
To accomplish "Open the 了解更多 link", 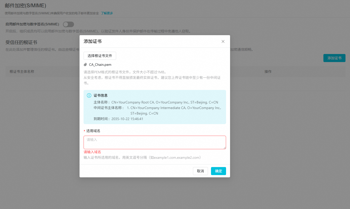I will pyautogui.click(x=107, y=13).
